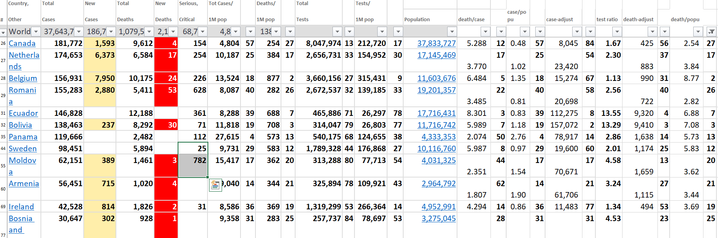
Task: Click the active filter icon on last column
Action: [711, 31]
